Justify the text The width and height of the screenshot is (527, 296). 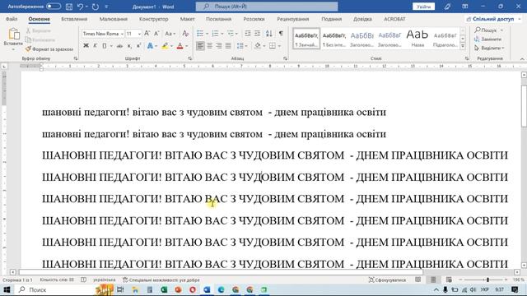click(x=228, y=46)
